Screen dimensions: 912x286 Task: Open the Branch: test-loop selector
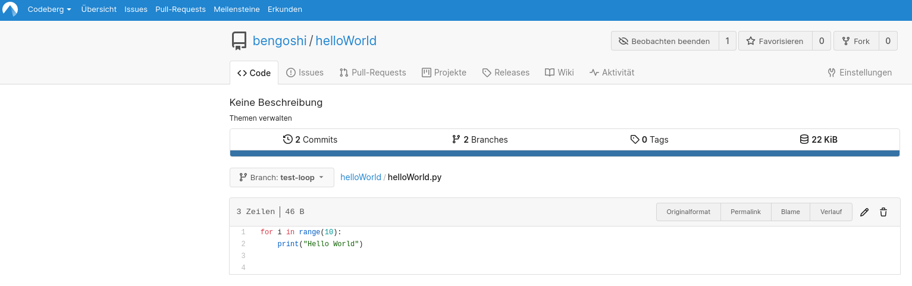click(281, 177)
